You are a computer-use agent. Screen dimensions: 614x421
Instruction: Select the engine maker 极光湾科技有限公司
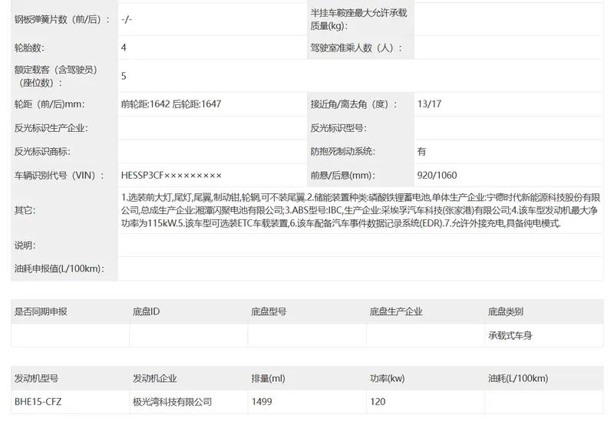172,401
